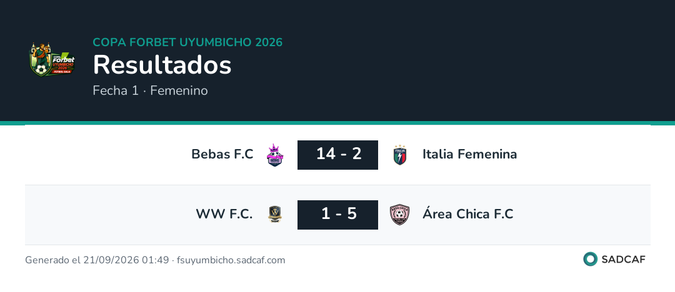Click the WW F.C. versus Área Chica row
Screen dimensions: 675x292
pyautogui.click(x=337, y=215)
